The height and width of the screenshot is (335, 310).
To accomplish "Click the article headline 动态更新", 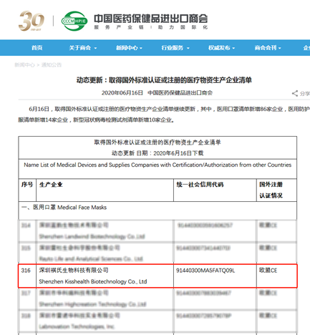I will 164,80.
